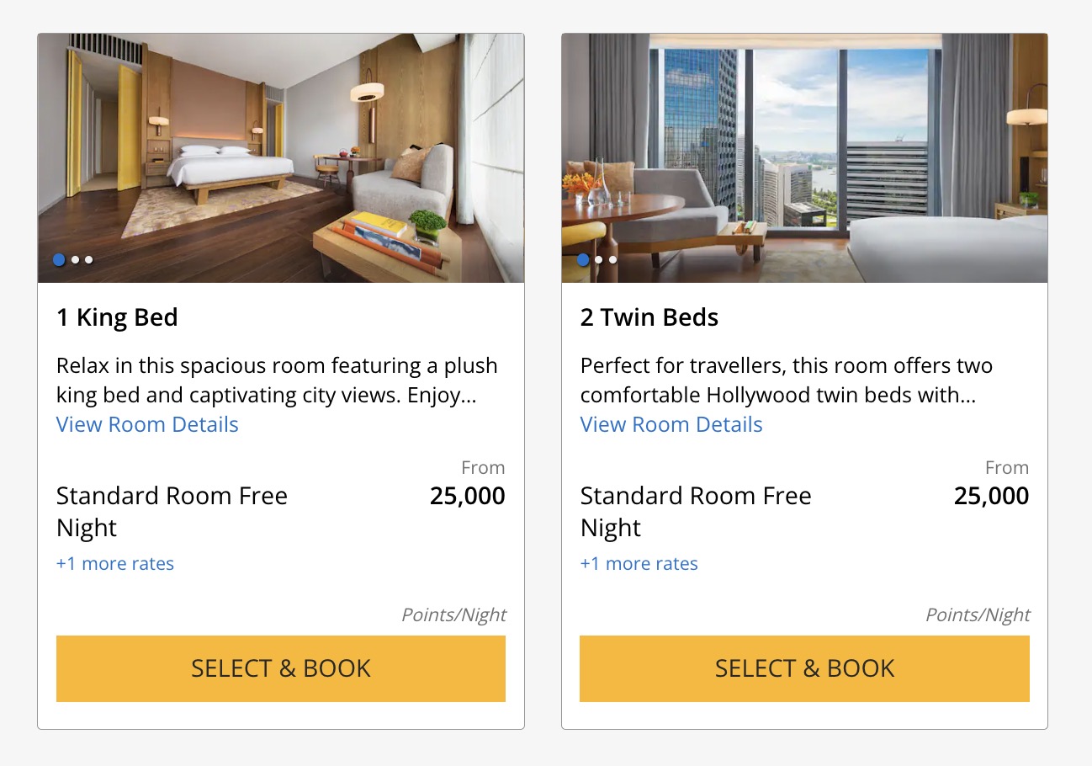
Task: Jump to last Twin Beds photo via pagination dot
Action: point(612,259)
